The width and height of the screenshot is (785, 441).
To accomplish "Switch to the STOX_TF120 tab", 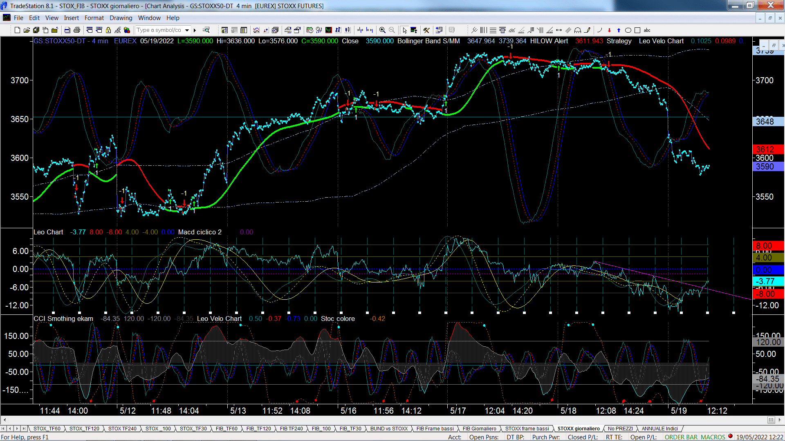I will (x=84, y=428).
